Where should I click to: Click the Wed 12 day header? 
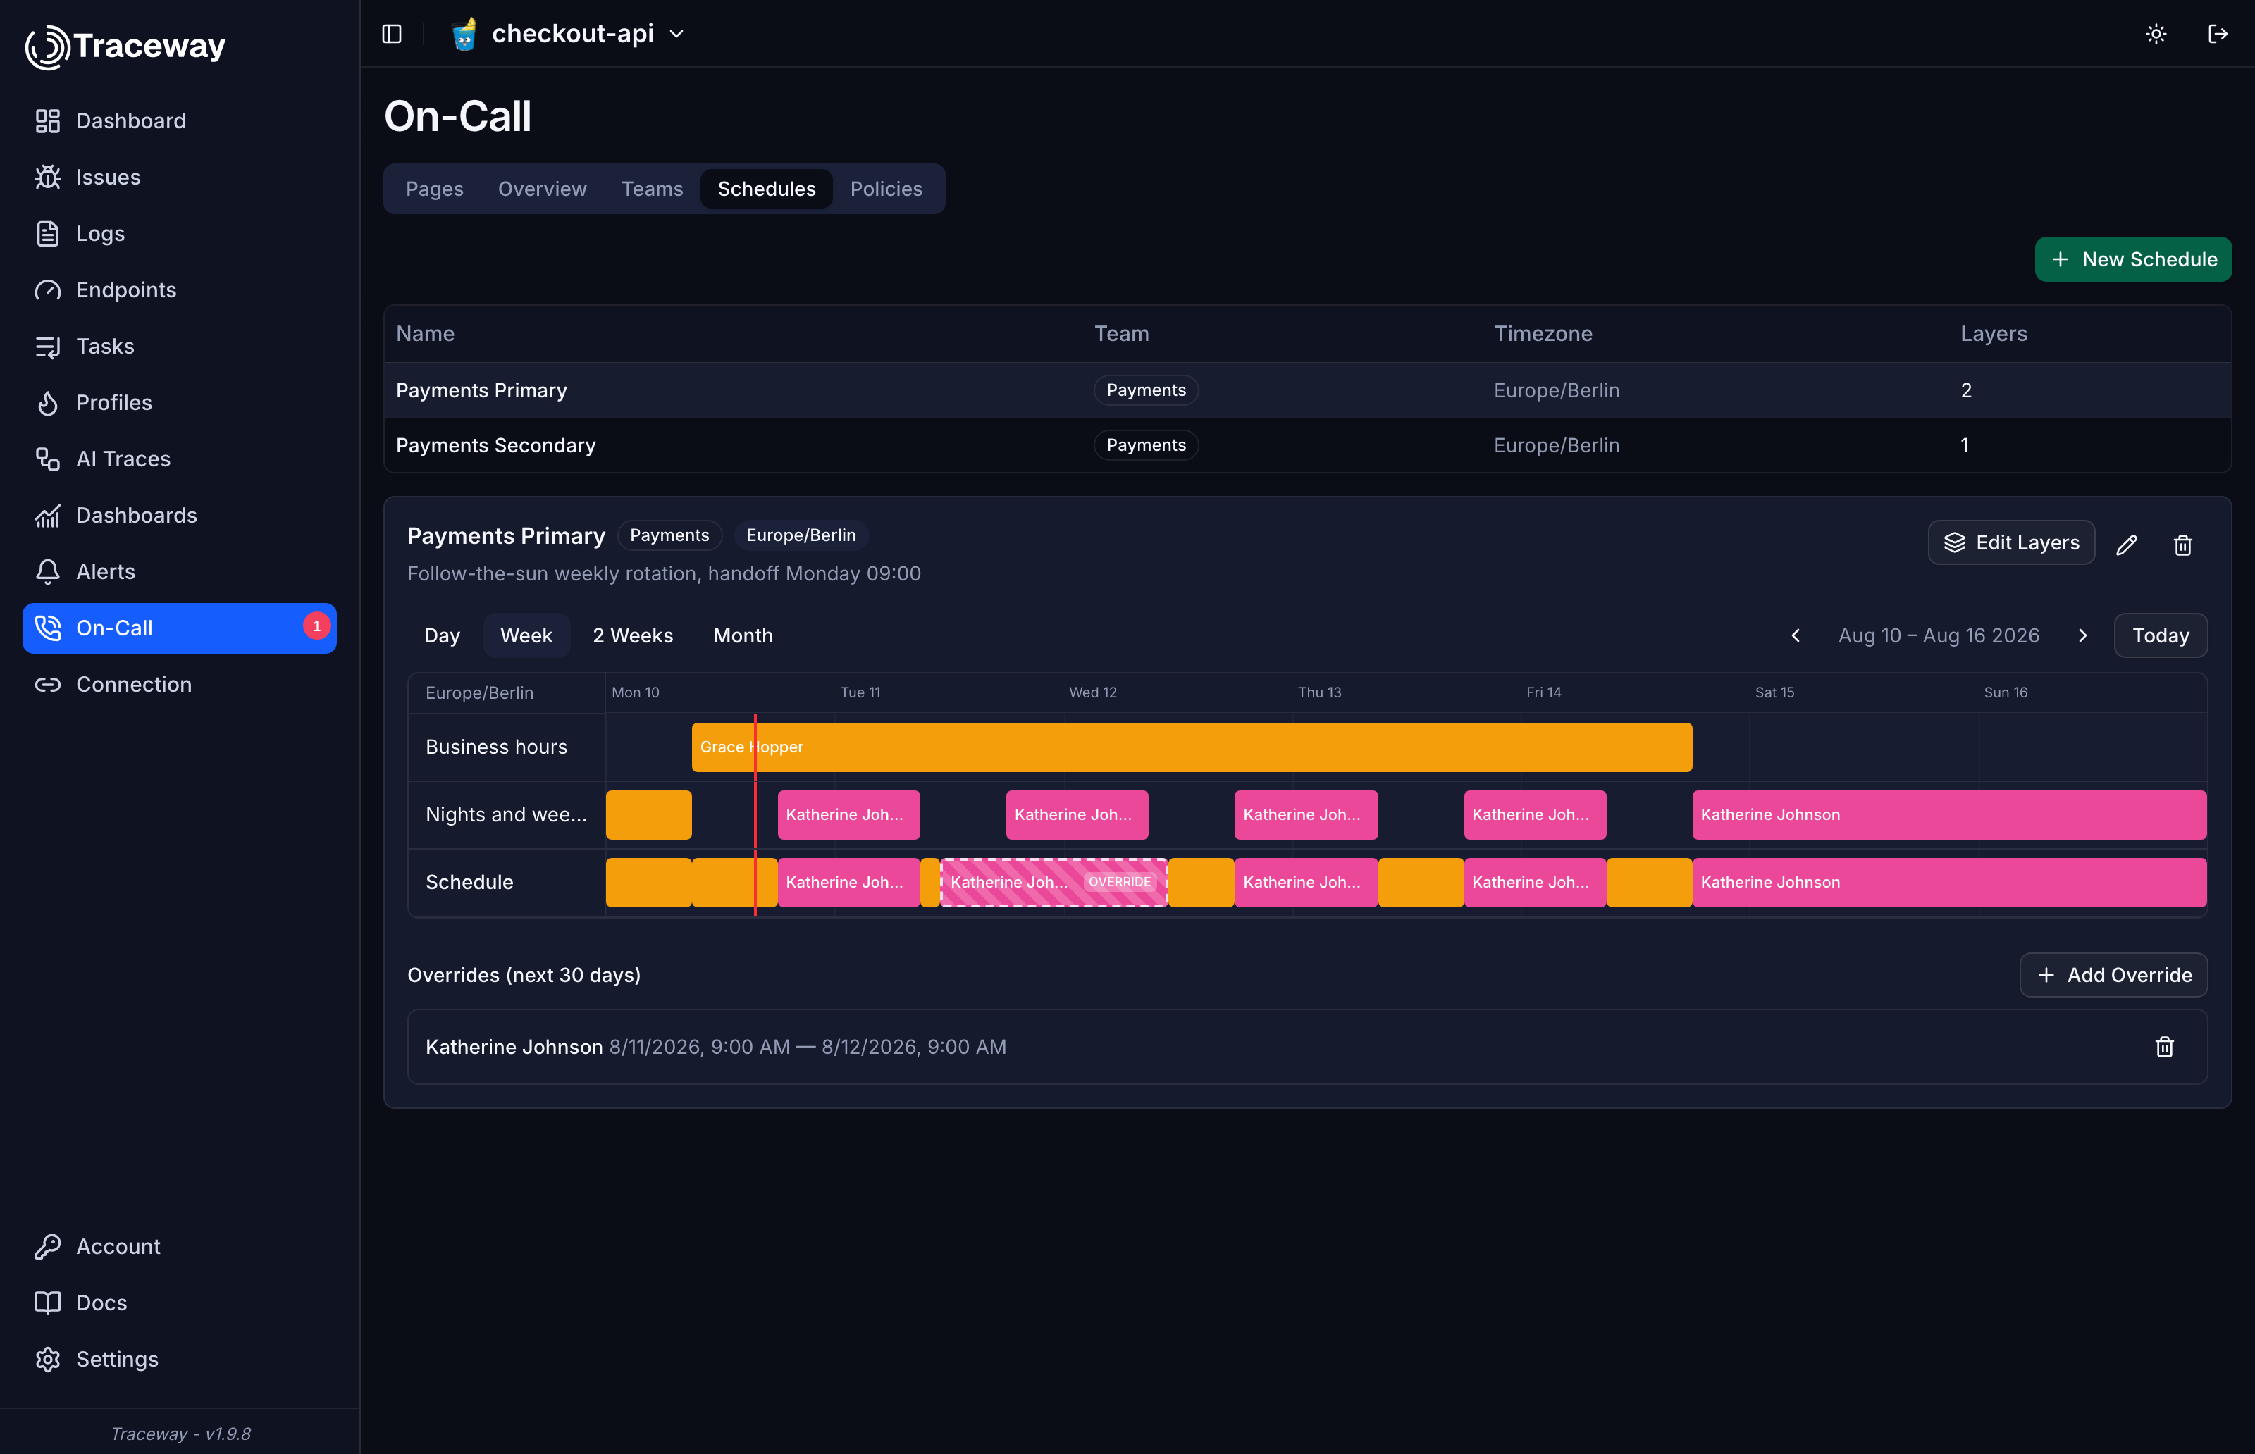[x=1092, y=693]
